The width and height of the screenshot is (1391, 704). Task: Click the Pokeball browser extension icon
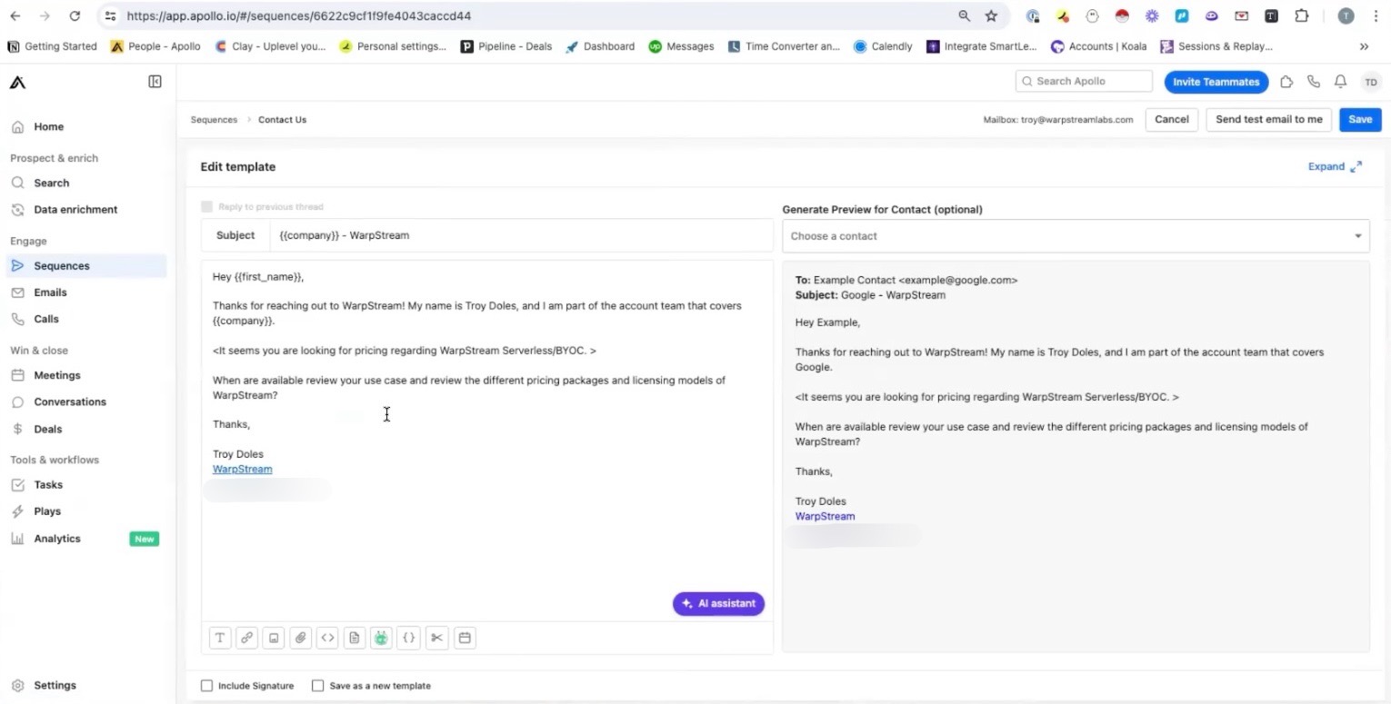pyautogui.click(x=1122, y=15)
